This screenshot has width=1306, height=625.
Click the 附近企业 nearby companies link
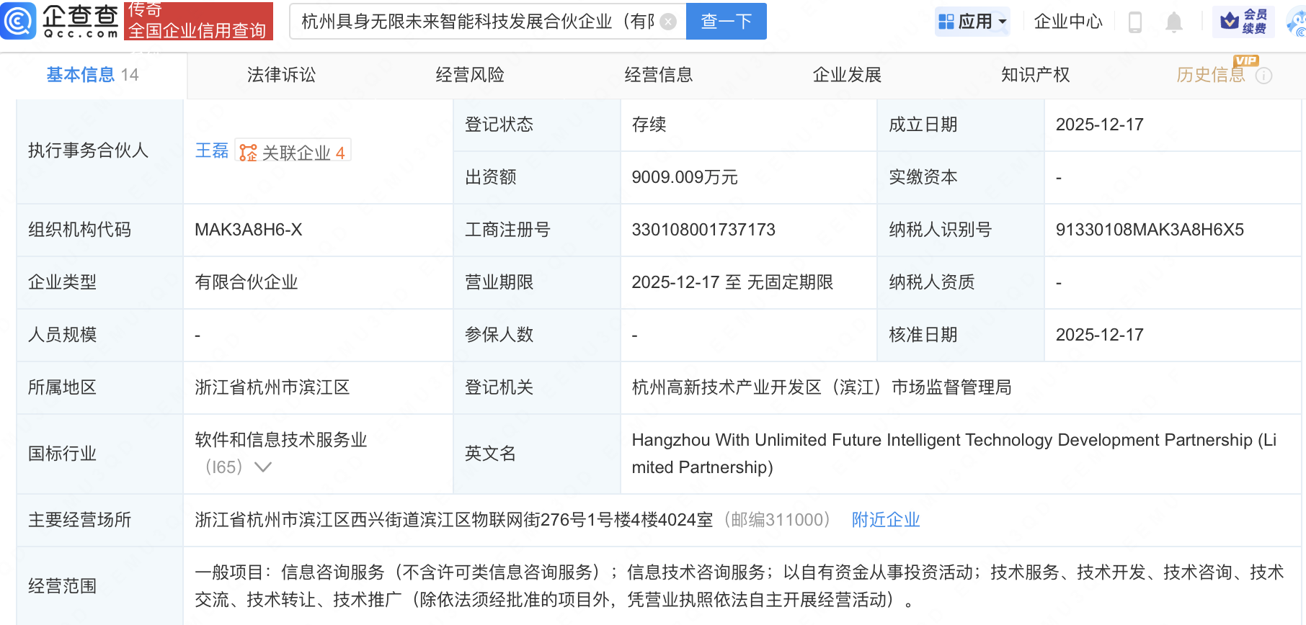point(886,520)
